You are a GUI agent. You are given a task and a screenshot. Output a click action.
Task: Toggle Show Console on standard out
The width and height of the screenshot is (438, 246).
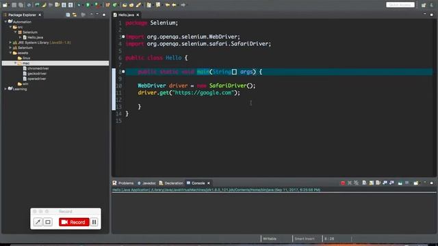385,183
